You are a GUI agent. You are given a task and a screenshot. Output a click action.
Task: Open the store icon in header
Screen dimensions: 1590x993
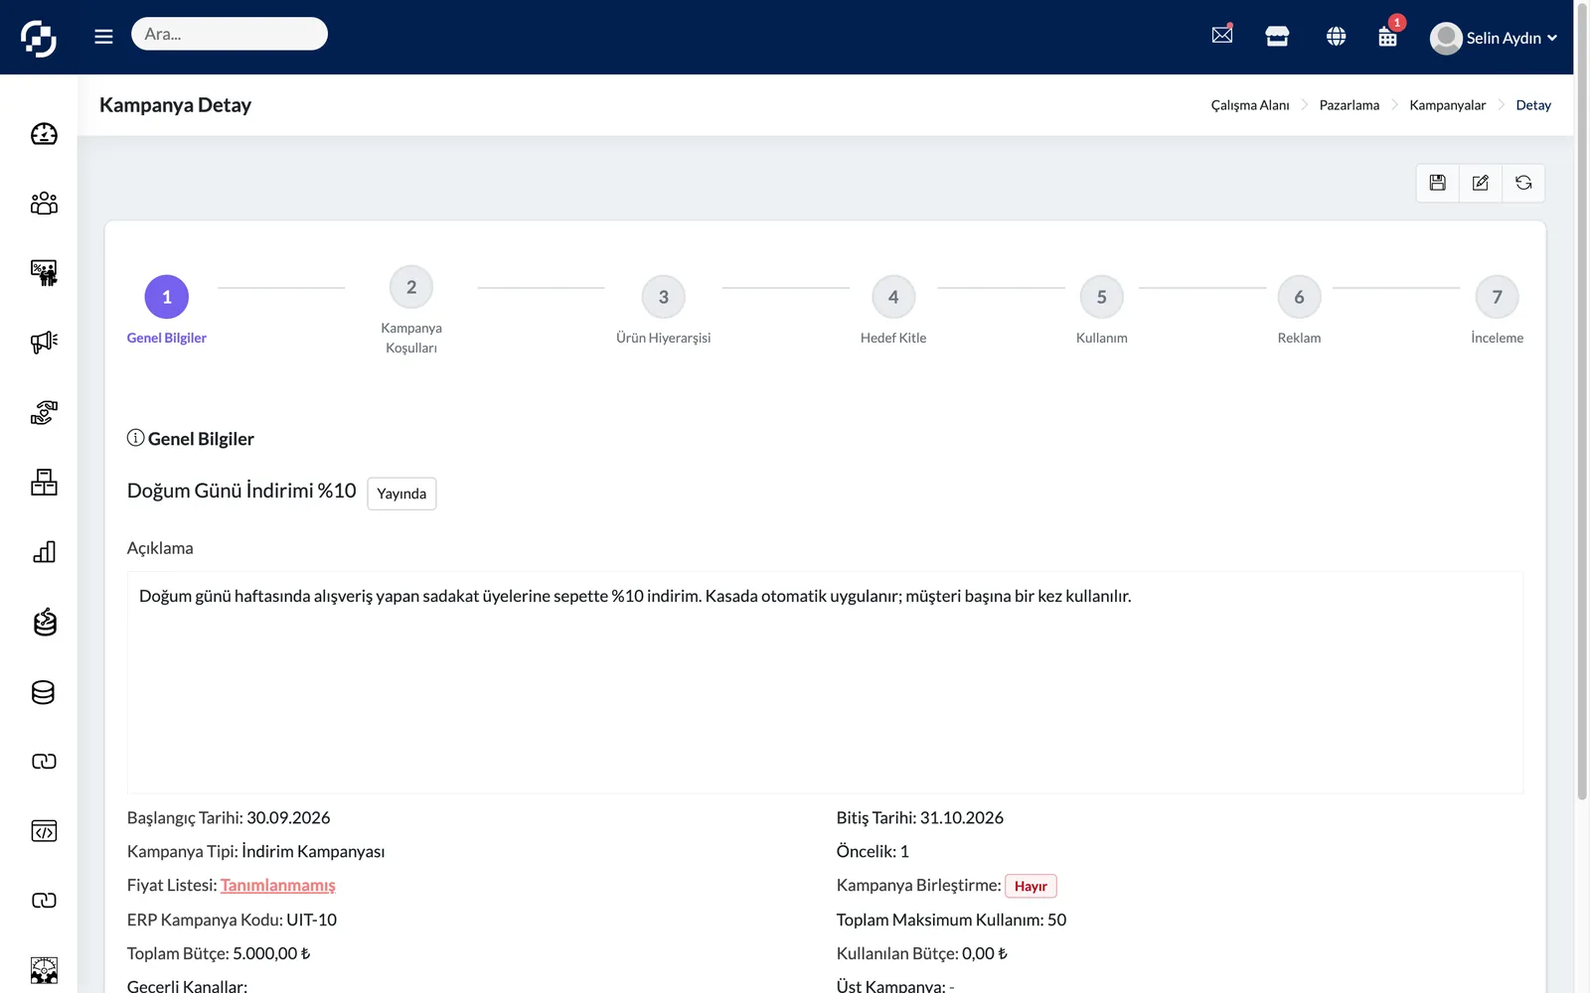[1277, 37]
